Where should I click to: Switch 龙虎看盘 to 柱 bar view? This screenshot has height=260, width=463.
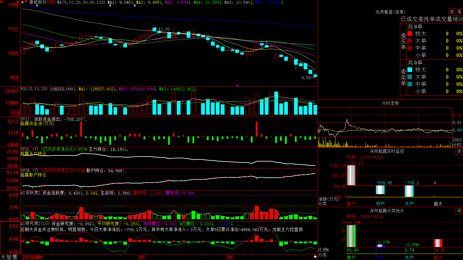pos(452,12)
